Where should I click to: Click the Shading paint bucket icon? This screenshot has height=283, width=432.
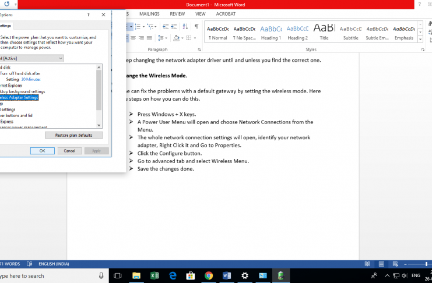pos(176,38)
